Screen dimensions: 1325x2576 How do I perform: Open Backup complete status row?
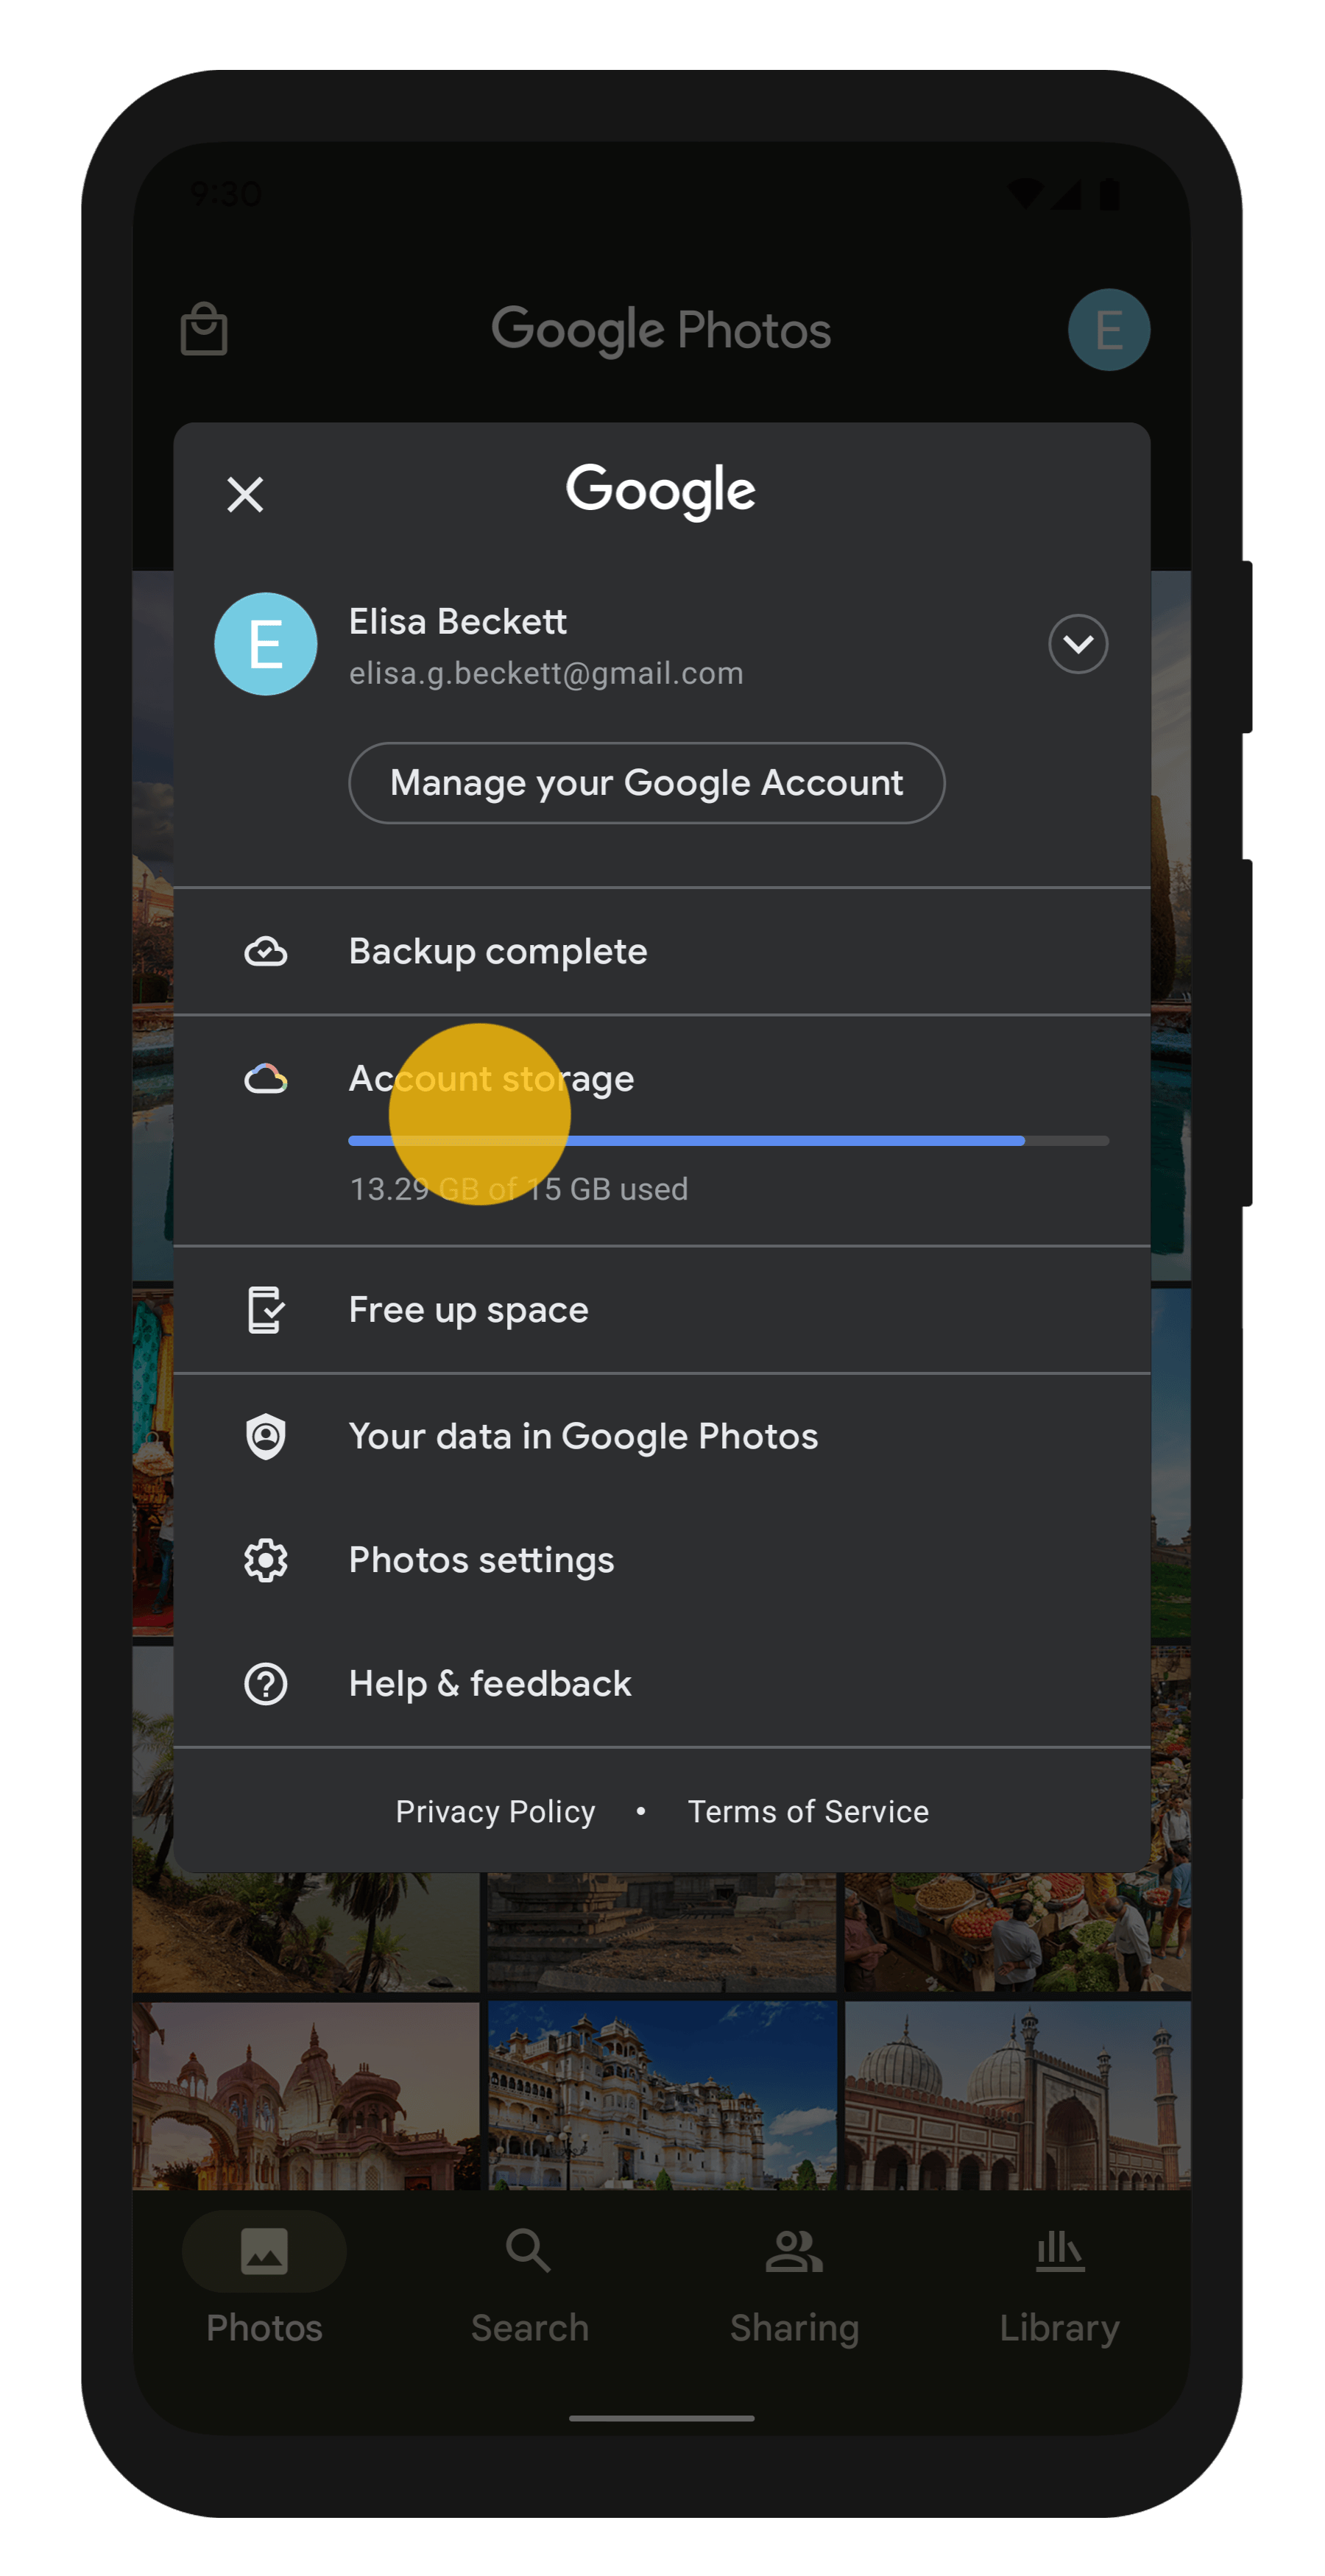pos(660,951)
